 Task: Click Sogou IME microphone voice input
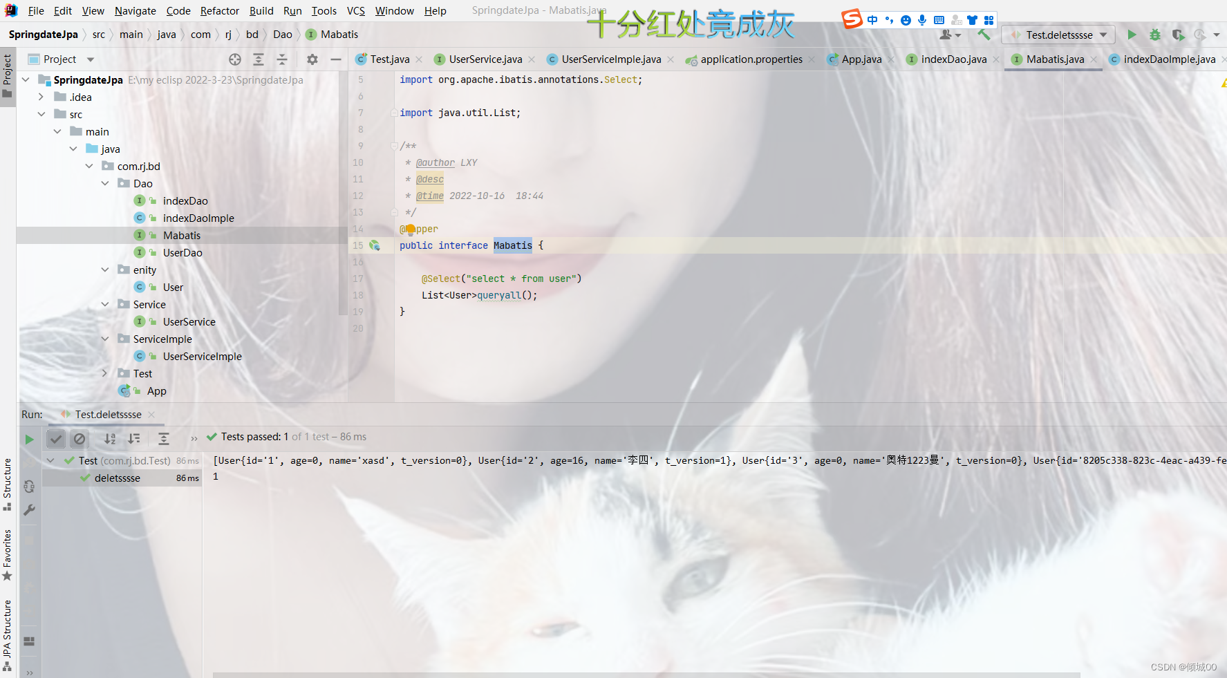[x=922, y=20]
